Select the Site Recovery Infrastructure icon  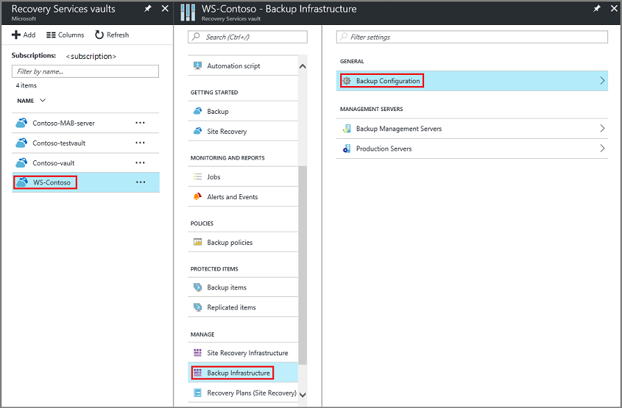tap(196, 352)
